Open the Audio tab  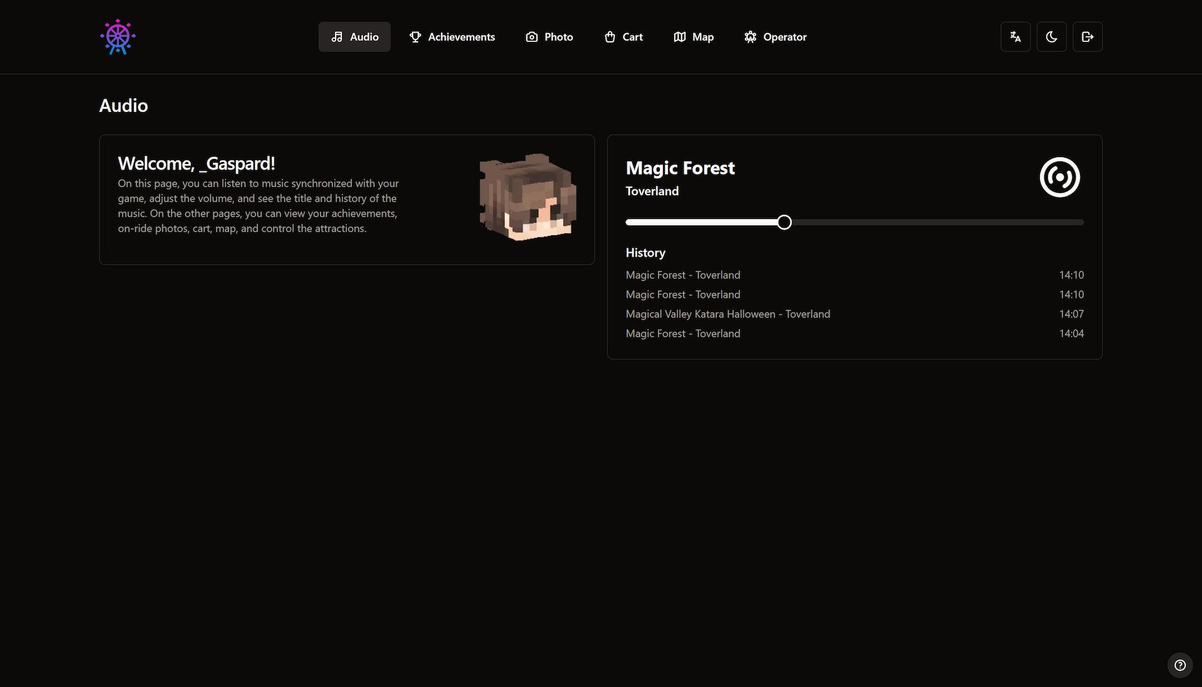[354, 37]
